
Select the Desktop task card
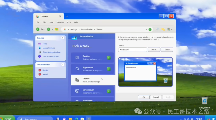coord(92,57)
